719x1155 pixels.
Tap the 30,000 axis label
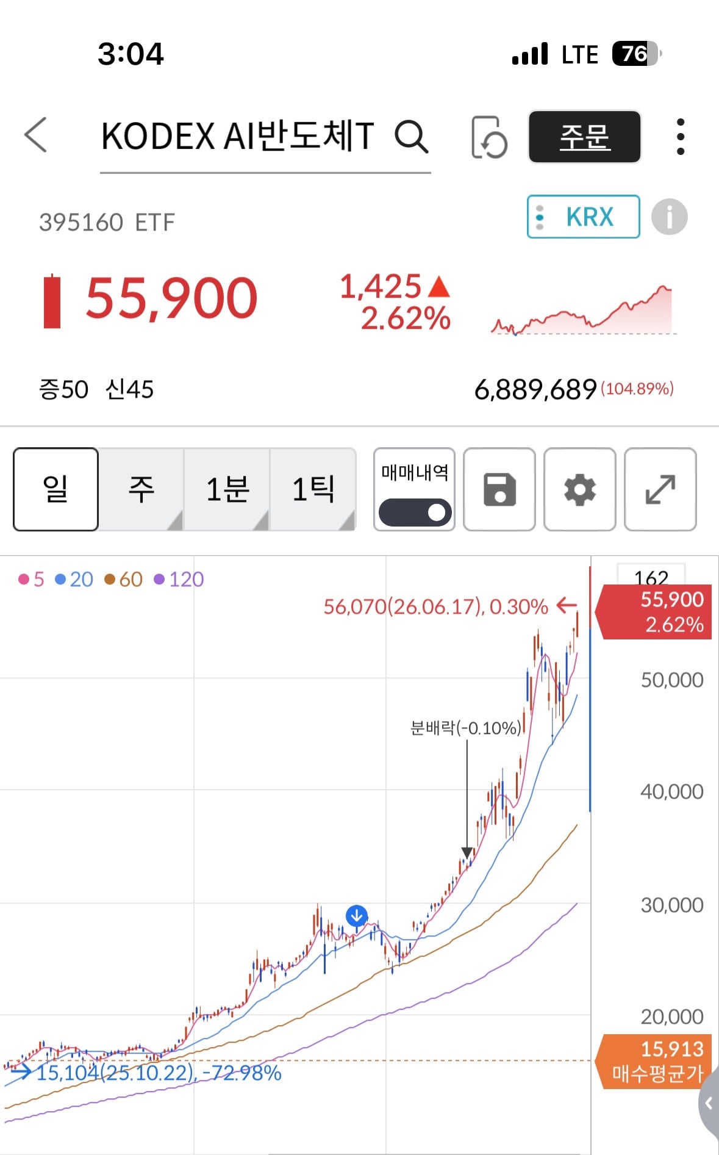coord(671,905)
